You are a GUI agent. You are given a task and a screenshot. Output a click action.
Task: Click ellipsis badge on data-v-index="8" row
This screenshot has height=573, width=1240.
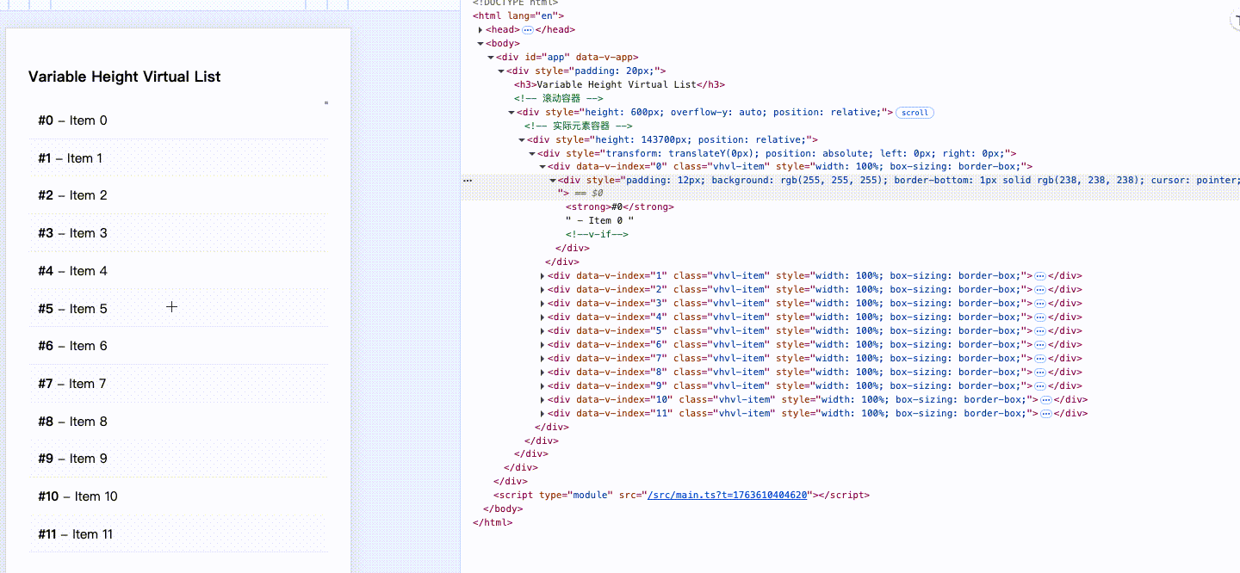(1040, 373)
